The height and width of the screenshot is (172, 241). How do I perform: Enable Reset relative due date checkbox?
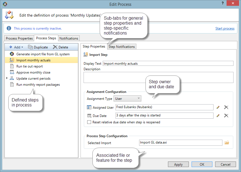pos(89,122)
